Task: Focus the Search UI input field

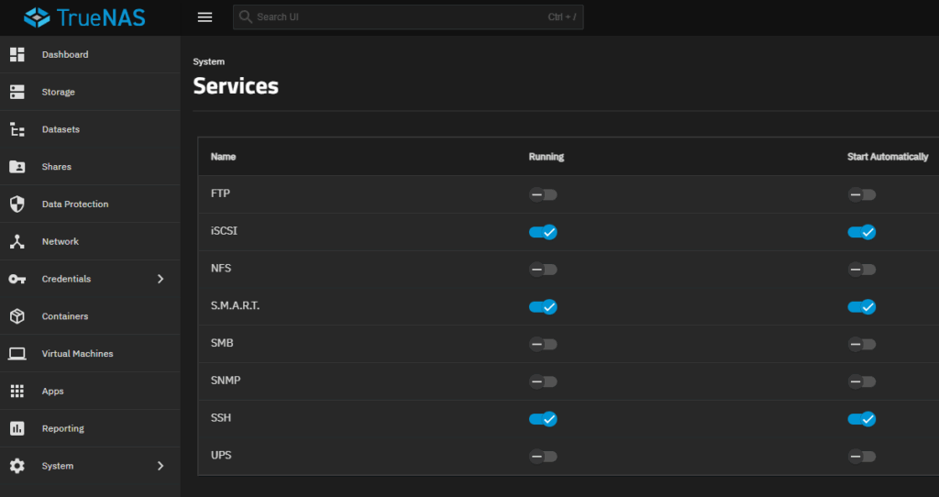Action: coord(394,17)
